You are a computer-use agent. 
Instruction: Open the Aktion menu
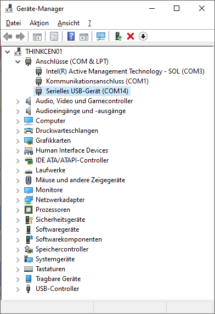[x=39, y=23]
